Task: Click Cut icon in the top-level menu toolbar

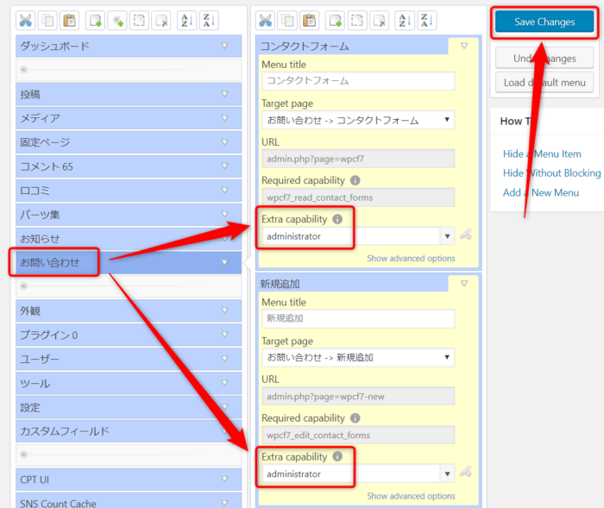Action: coord(25,21)
